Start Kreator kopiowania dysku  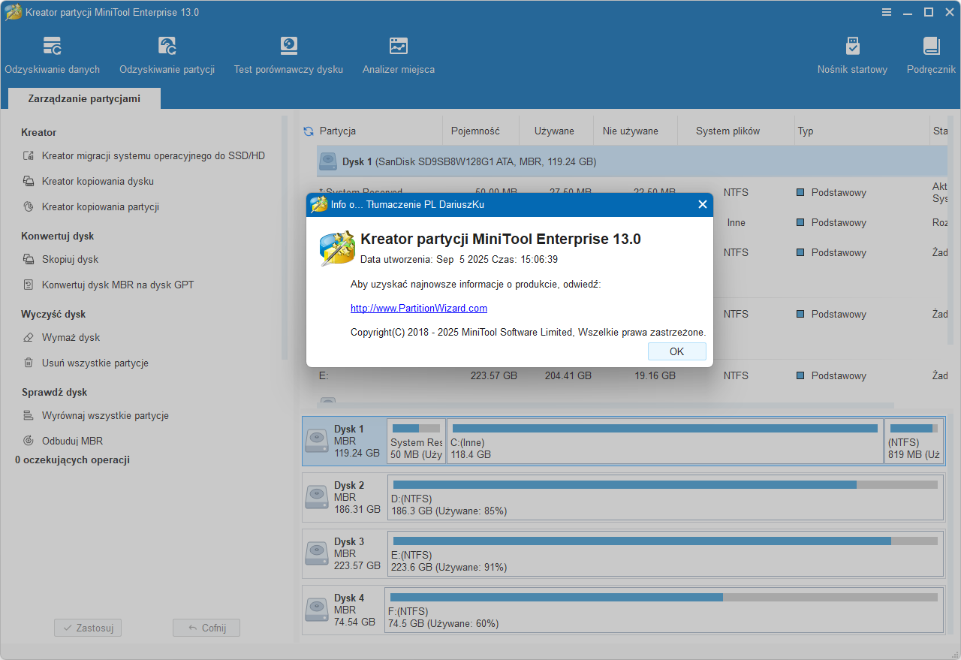click(x=89, y=182)
